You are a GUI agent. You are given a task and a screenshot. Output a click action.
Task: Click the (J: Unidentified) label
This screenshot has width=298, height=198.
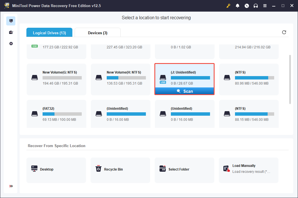(x=183, y=72)
